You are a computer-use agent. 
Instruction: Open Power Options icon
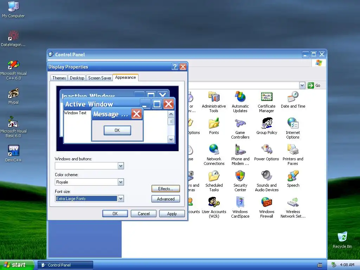click(x=266, y=153)
